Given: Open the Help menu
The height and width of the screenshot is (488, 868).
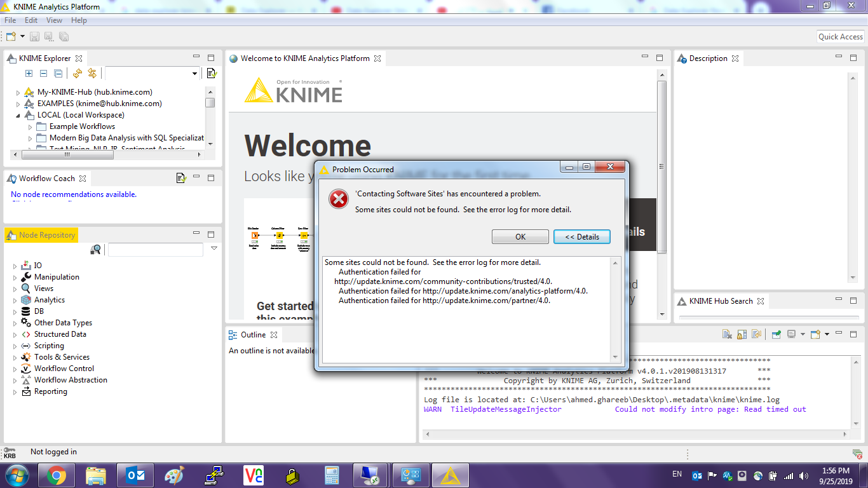Looking at the screenshot, I should click(x=79, y=20).
